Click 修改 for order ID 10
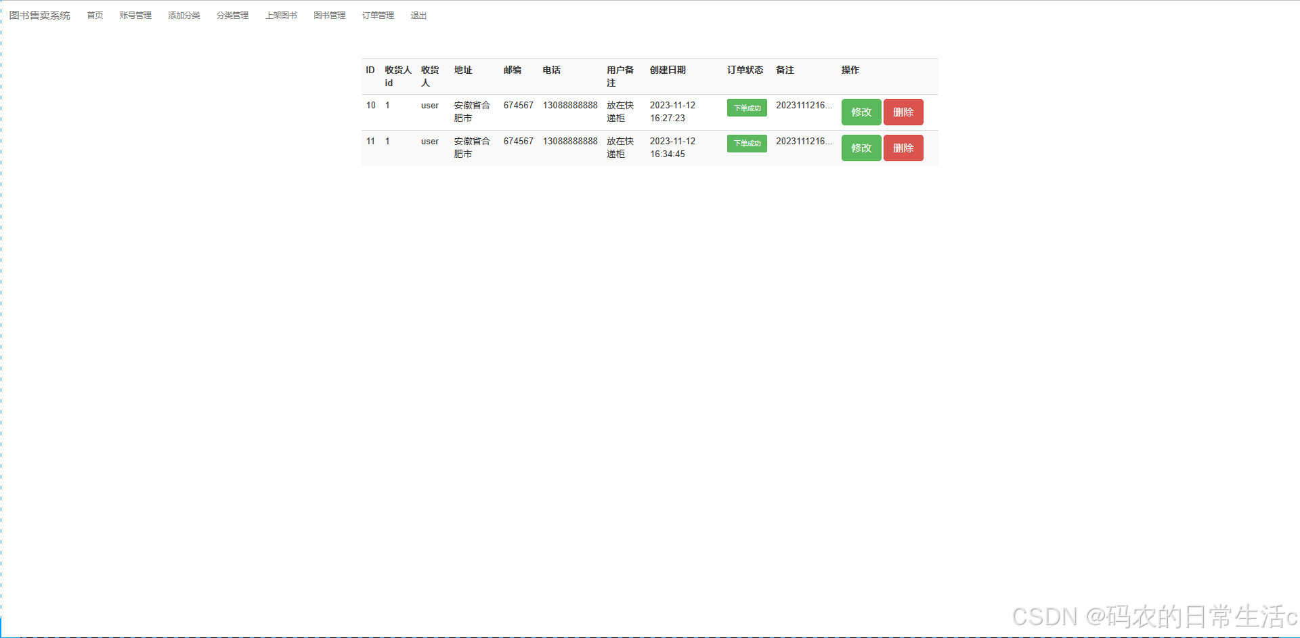 pyautogui.click(x=861, y=112)
